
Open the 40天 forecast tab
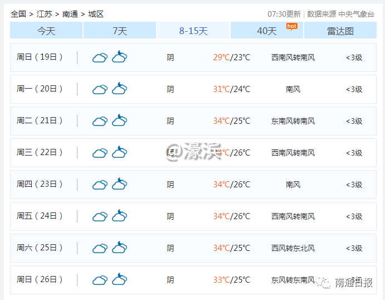tap(266, 31)
